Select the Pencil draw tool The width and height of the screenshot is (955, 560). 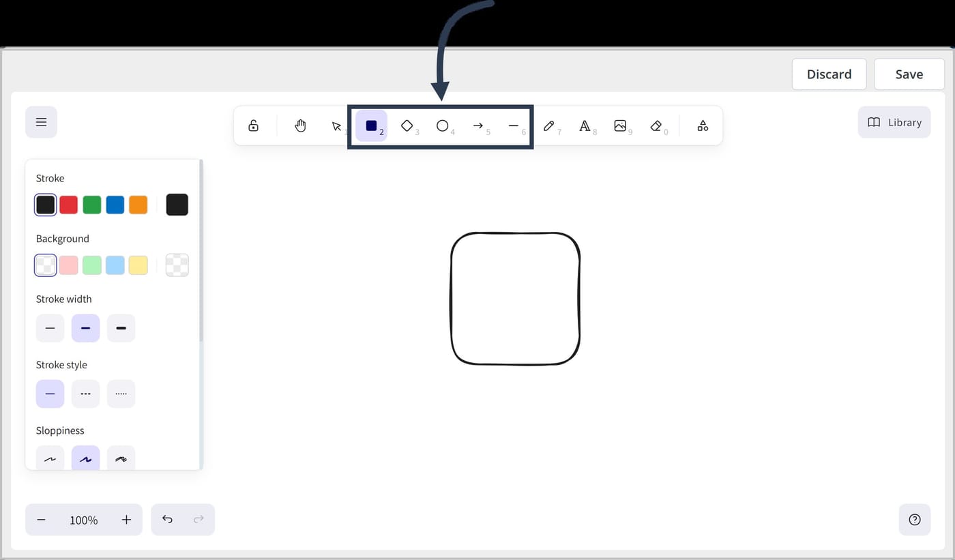click(549, 126)
